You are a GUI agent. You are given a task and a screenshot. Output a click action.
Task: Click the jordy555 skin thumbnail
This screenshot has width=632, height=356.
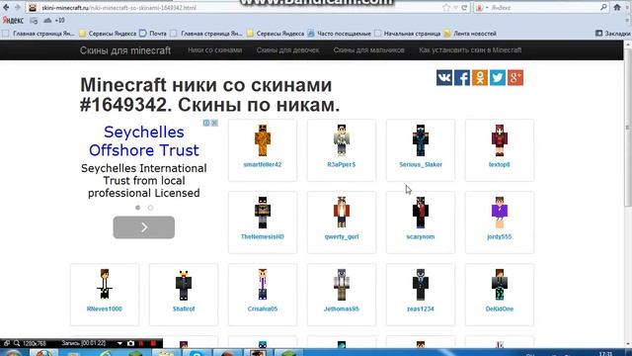pyautogui.click(x=500, y=213)
